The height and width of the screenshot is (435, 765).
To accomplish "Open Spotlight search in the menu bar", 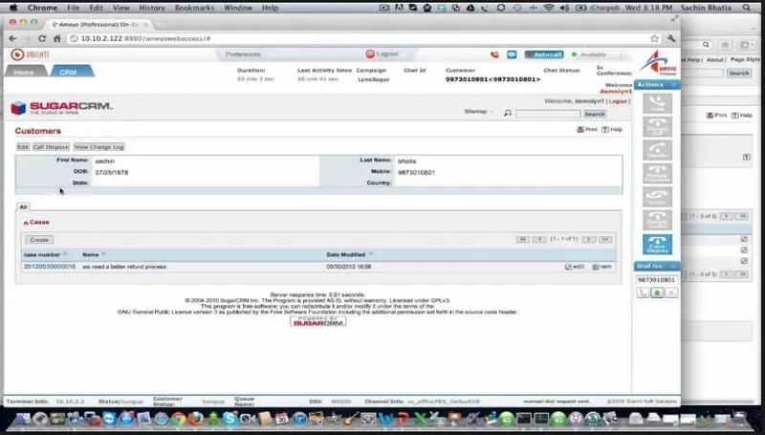I will [747, 8].
